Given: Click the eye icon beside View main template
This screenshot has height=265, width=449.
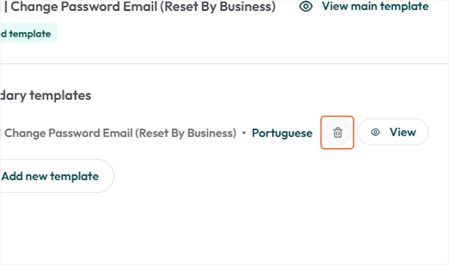Looking at the screenshot, I should click(306, 7).
